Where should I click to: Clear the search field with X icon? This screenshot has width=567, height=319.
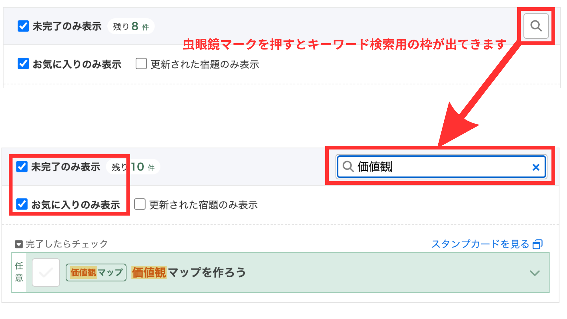(x=536, y=167)
